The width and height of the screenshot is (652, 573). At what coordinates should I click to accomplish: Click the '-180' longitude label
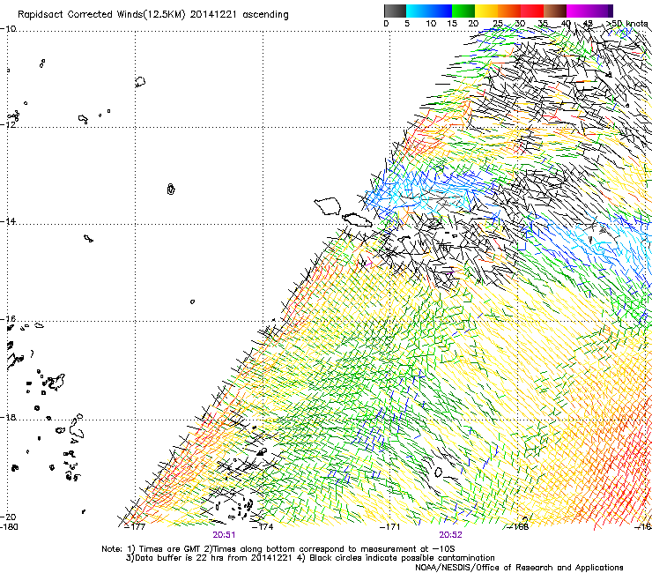click(x=9, y=527)
